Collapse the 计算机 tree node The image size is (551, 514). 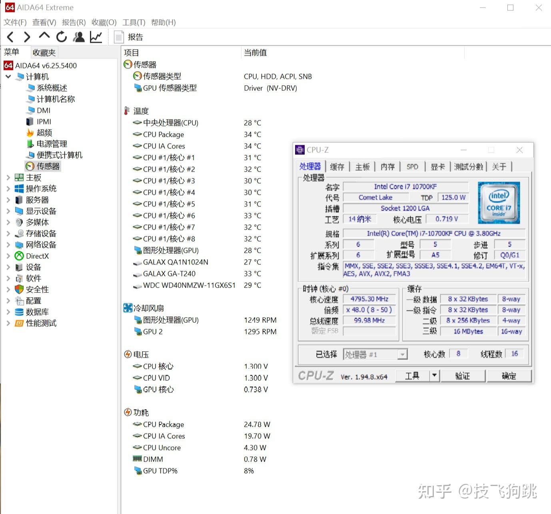[x=8, y=76]
